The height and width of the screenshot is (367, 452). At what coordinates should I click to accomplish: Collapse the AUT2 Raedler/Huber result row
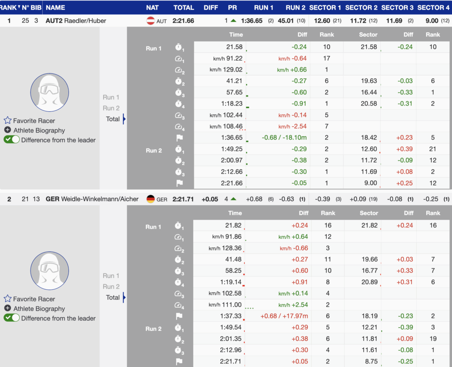76,21
